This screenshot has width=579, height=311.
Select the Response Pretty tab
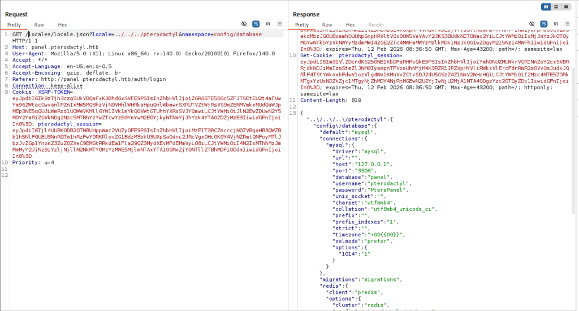(302, 25)
